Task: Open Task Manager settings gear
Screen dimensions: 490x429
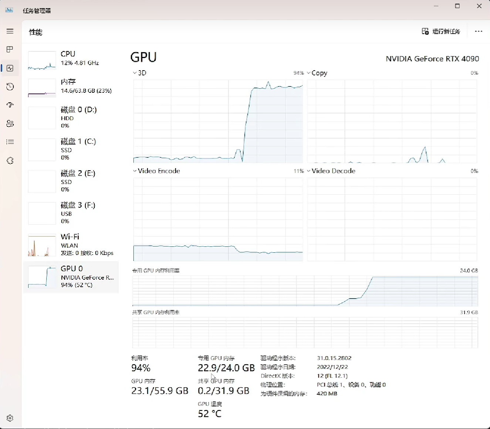Action: tap(10, 418)
